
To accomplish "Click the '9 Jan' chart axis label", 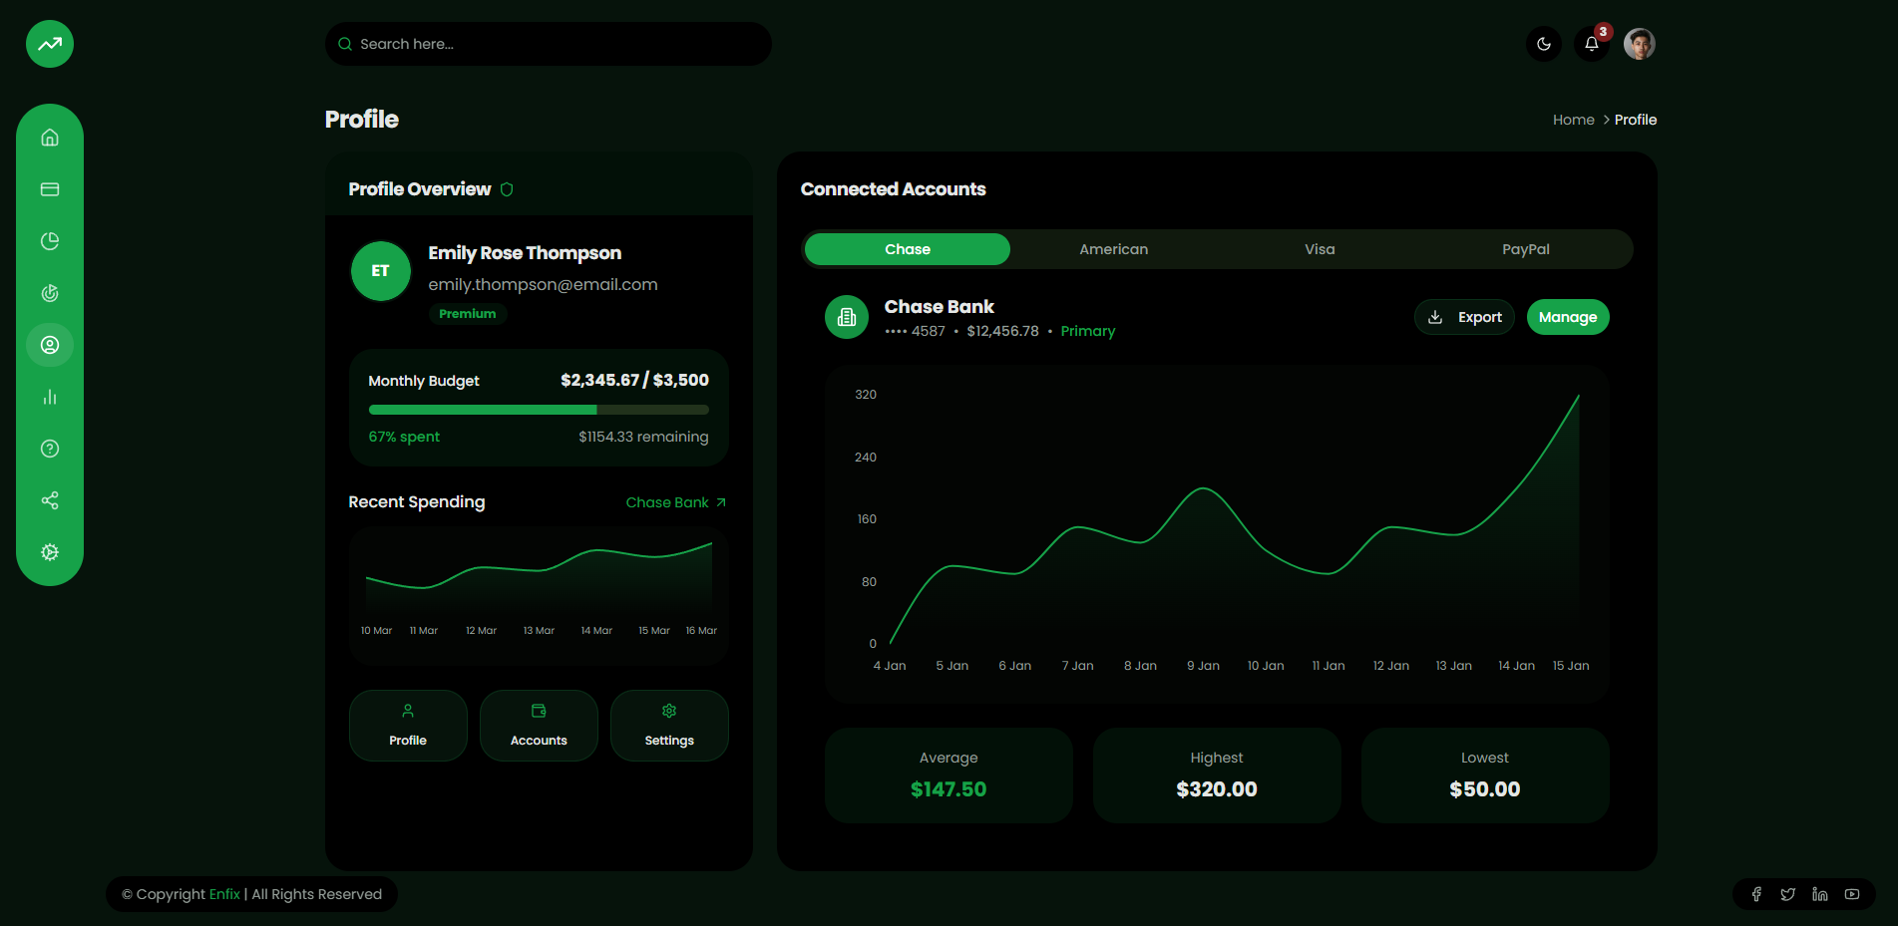I will (1203, 666).
